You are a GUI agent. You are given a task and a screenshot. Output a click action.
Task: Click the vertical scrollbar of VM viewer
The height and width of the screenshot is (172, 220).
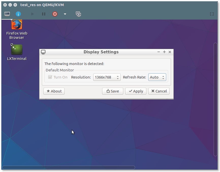[x=215, y=99]
